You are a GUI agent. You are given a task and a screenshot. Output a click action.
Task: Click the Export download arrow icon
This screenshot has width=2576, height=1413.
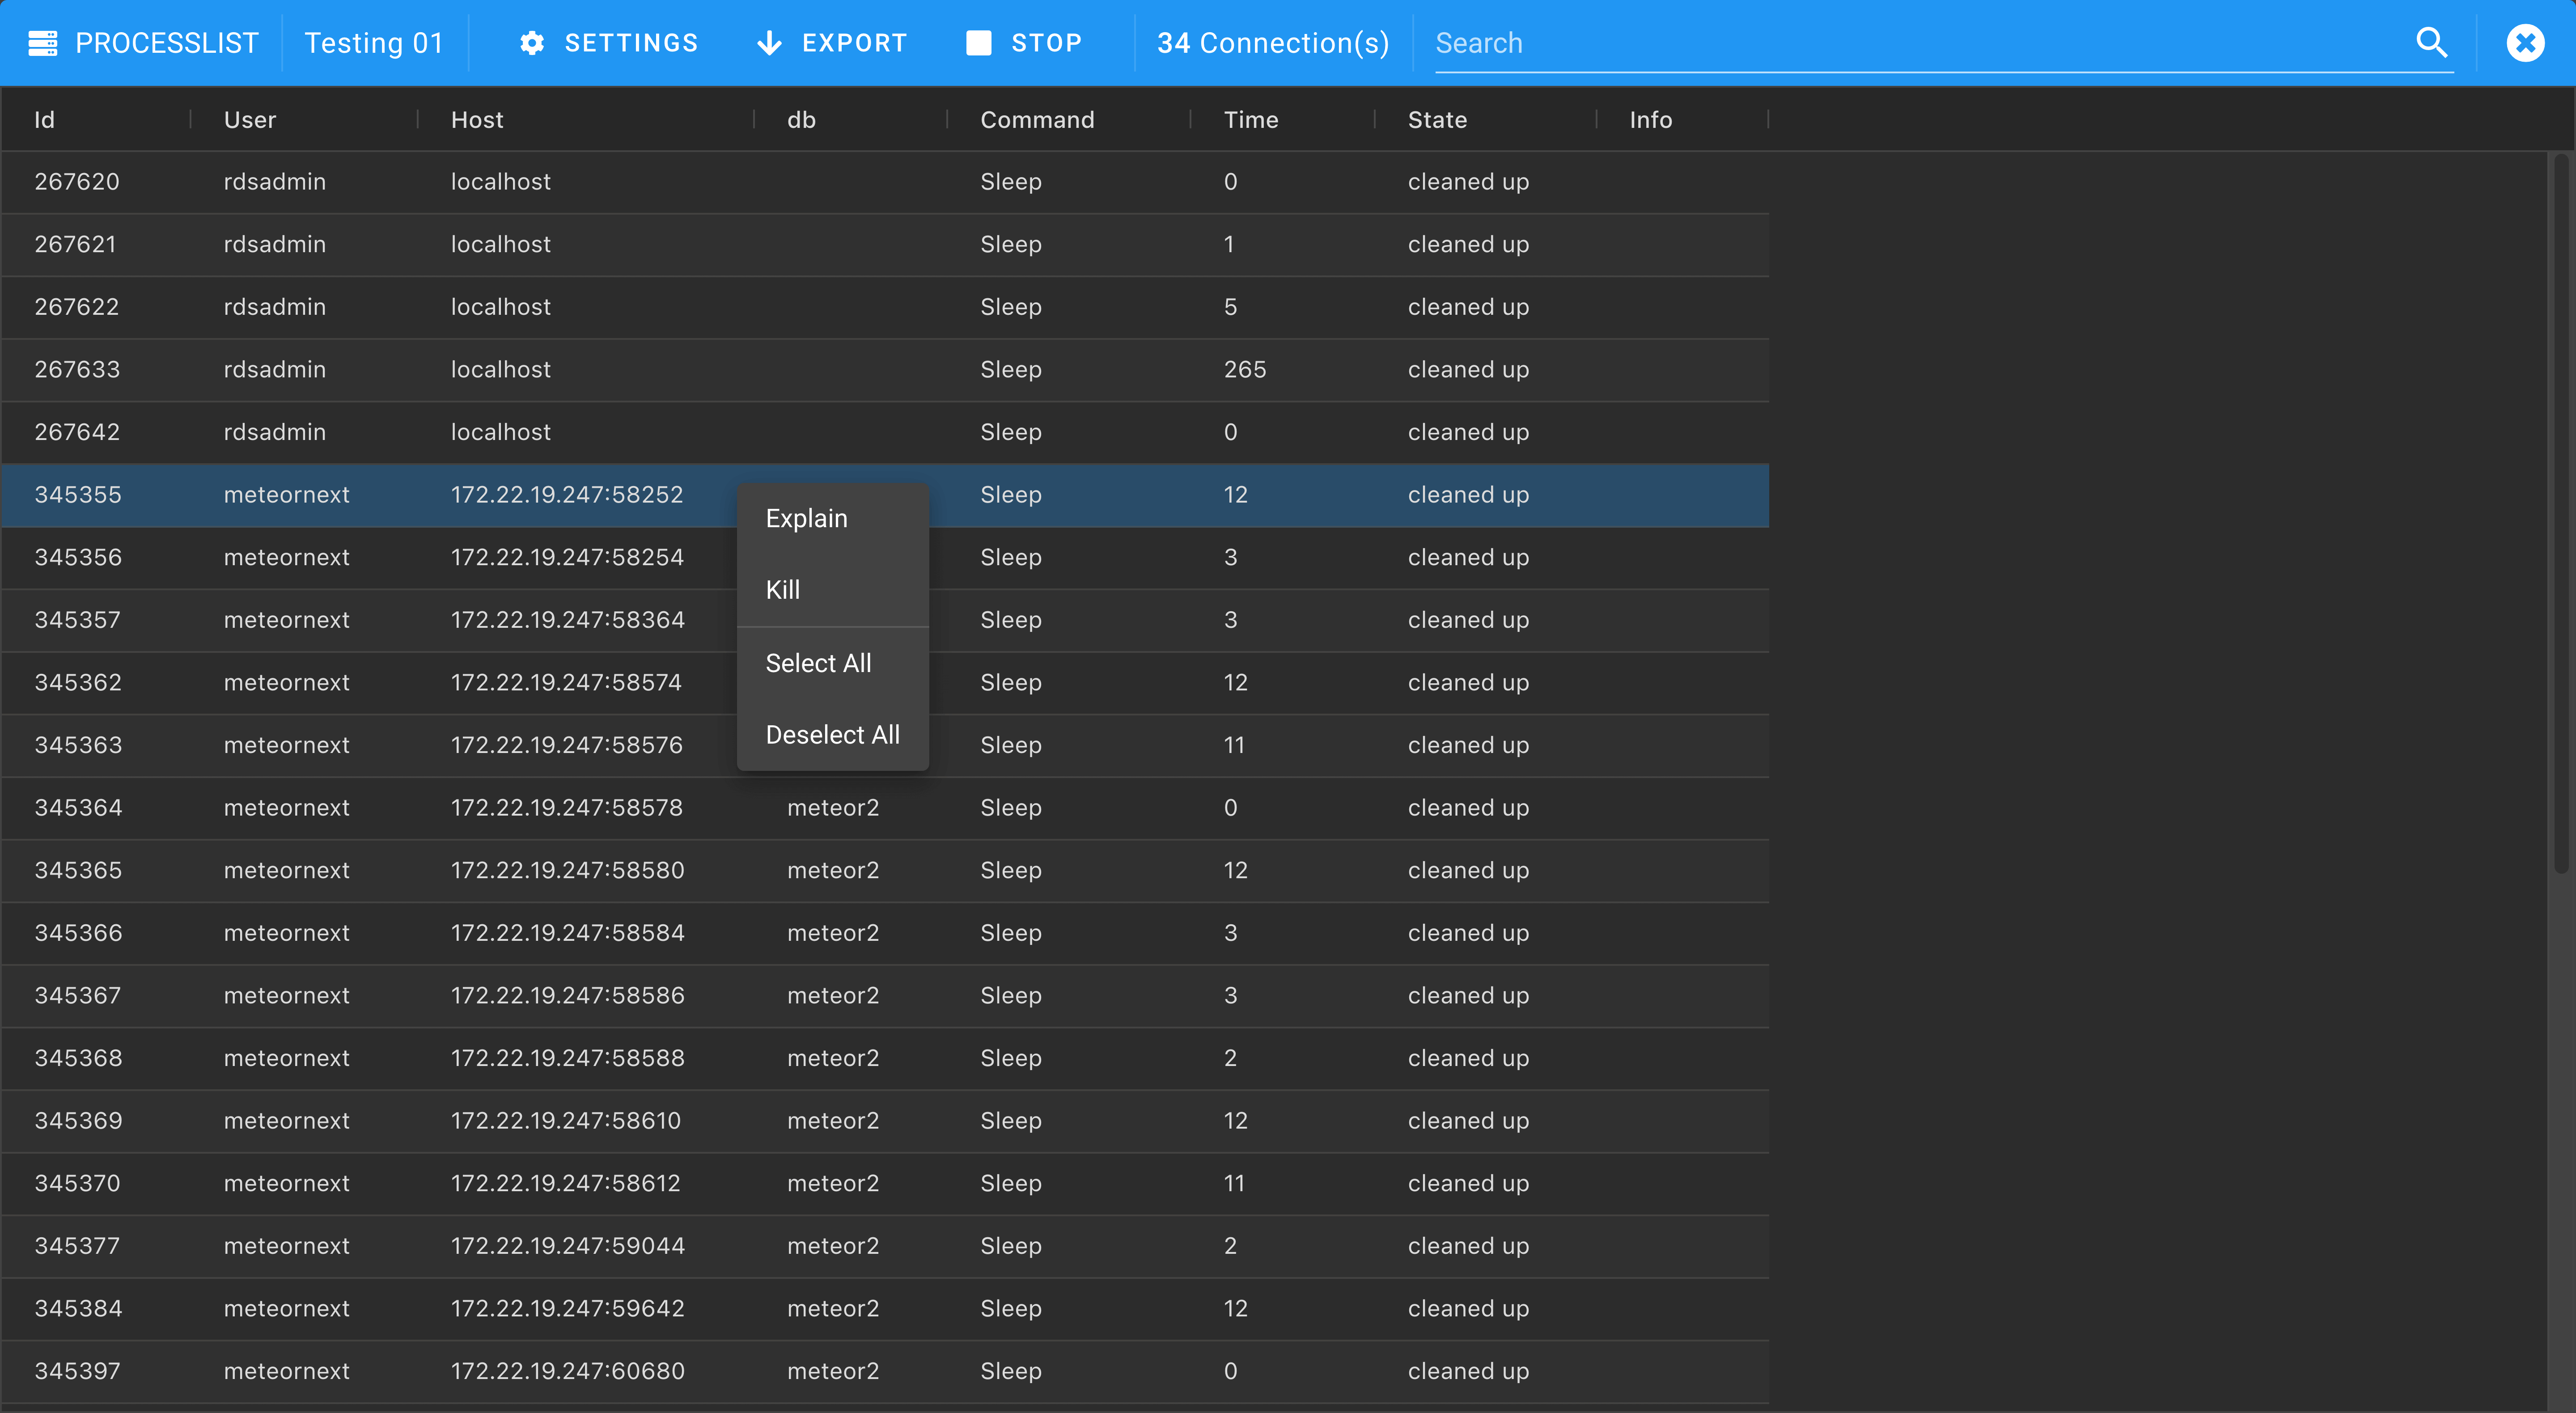tap(769, 43)
